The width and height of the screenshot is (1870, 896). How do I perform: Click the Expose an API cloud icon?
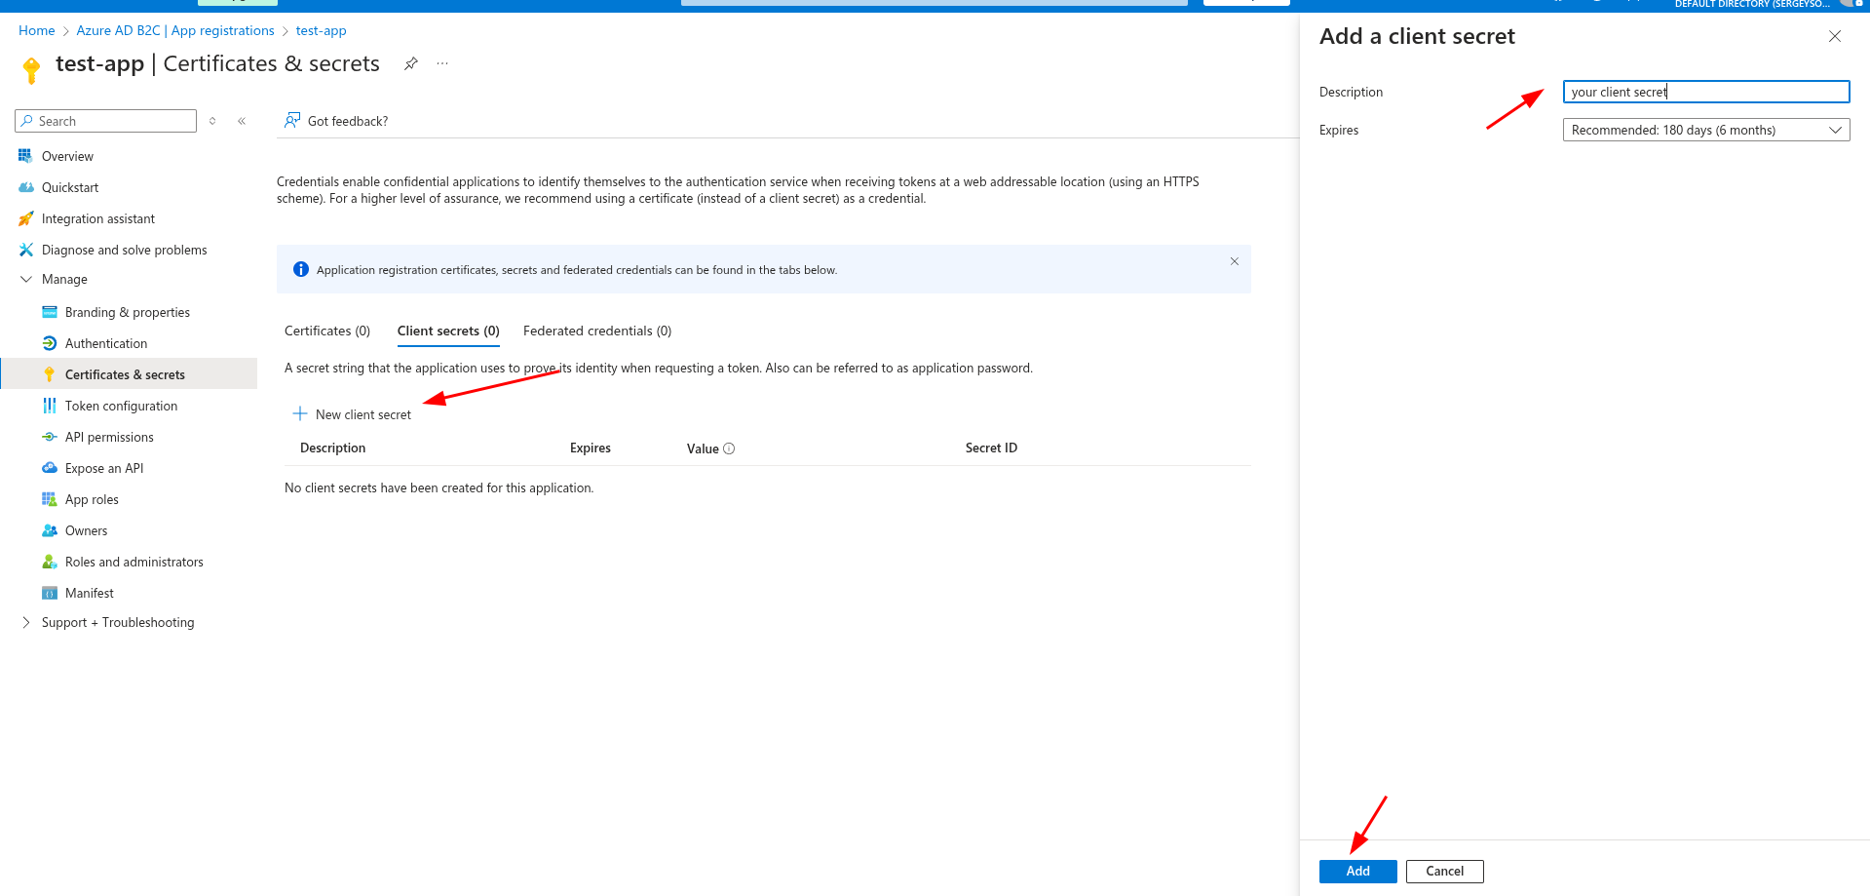click(x=50, y=468)
